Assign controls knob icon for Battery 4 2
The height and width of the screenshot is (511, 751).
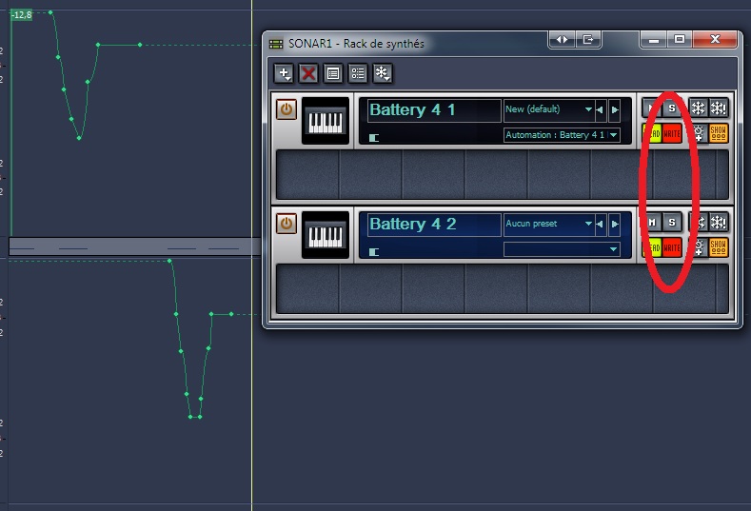(699, 247)
